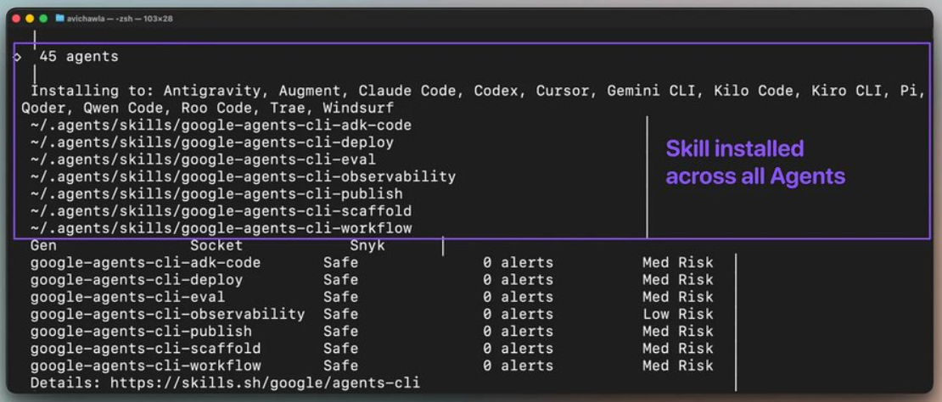Click the red close window button
942x402 pixels.
tap(16, 19)
